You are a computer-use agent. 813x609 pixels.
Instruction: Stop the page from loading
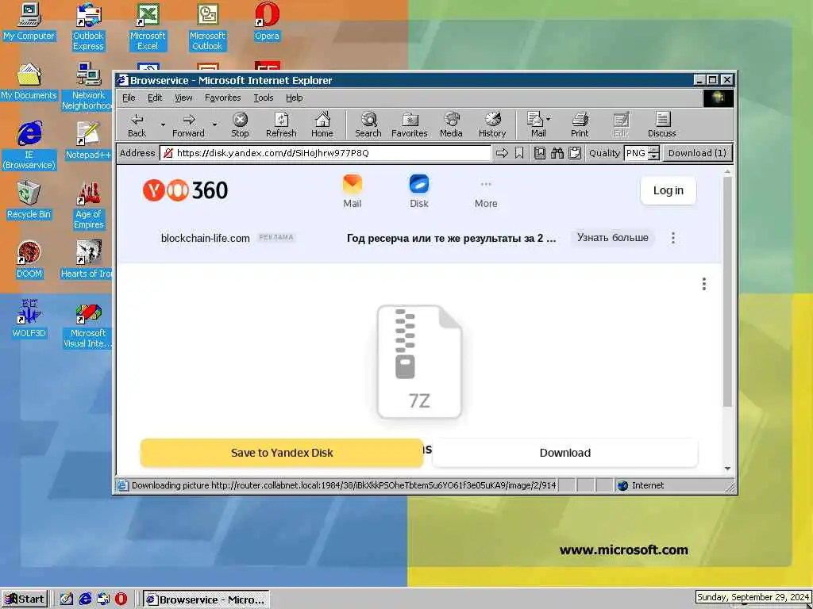point(240,125)
